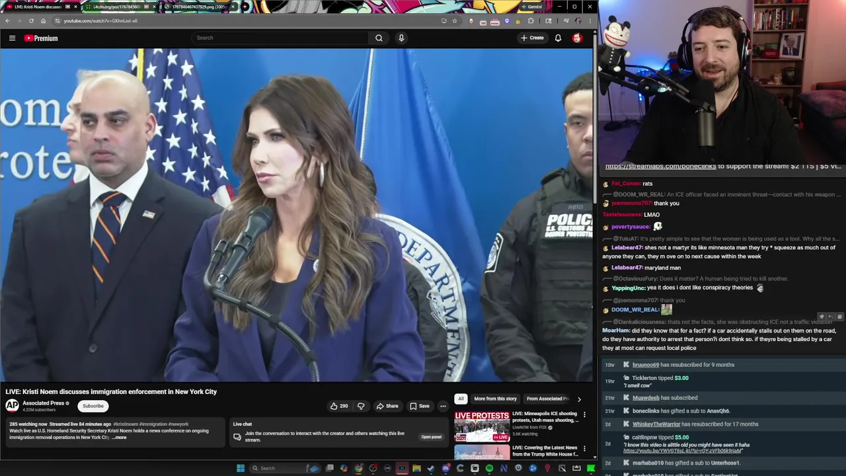Select From Associated Press chip

tap(547, 399)
